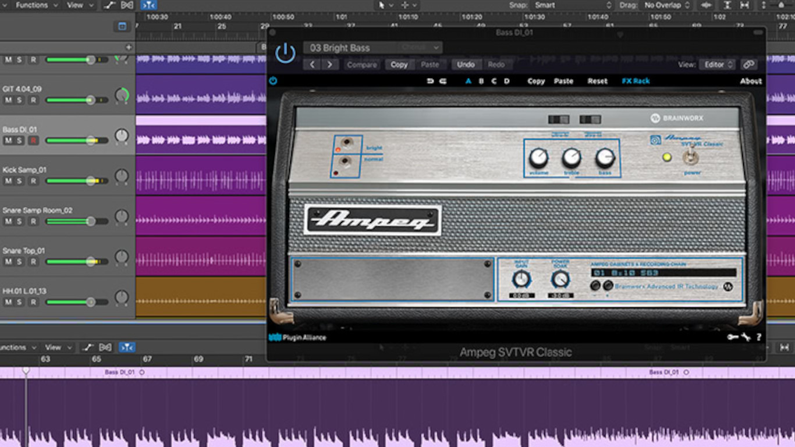This screenshot has height=447, width=795.
Task: Click the automation curve icon in top toolbar
Action: pyautogui.click(x=109, y=5)
